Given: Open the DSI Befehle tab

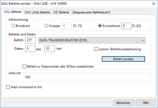Looking at the screenshot, I should click(61, 12).
